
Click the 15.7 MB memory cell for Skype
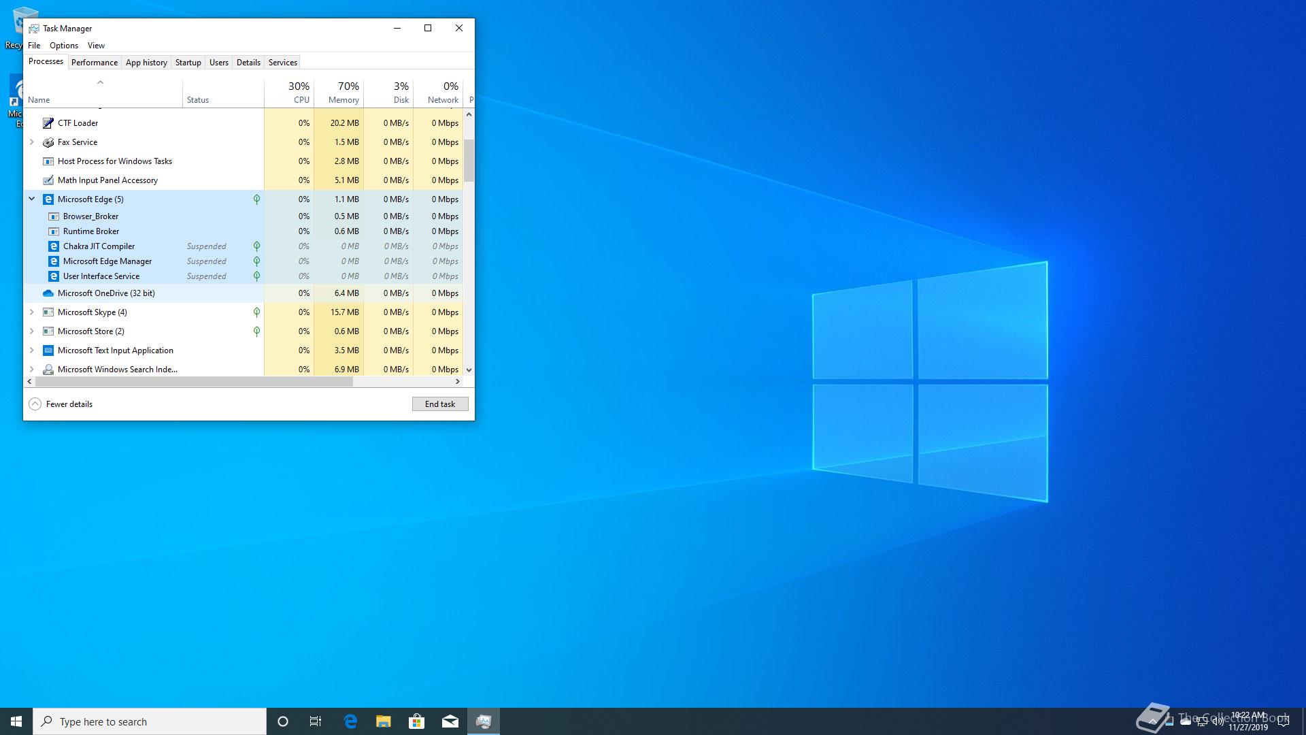(x=339, y=312)
